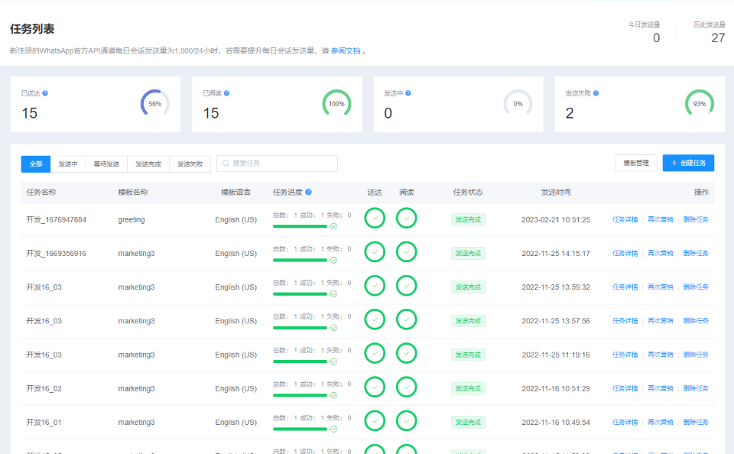This screenshot has height=454, width=734.
Task: Show tasks under 等待发送 tab
Action: coord(106,164)
